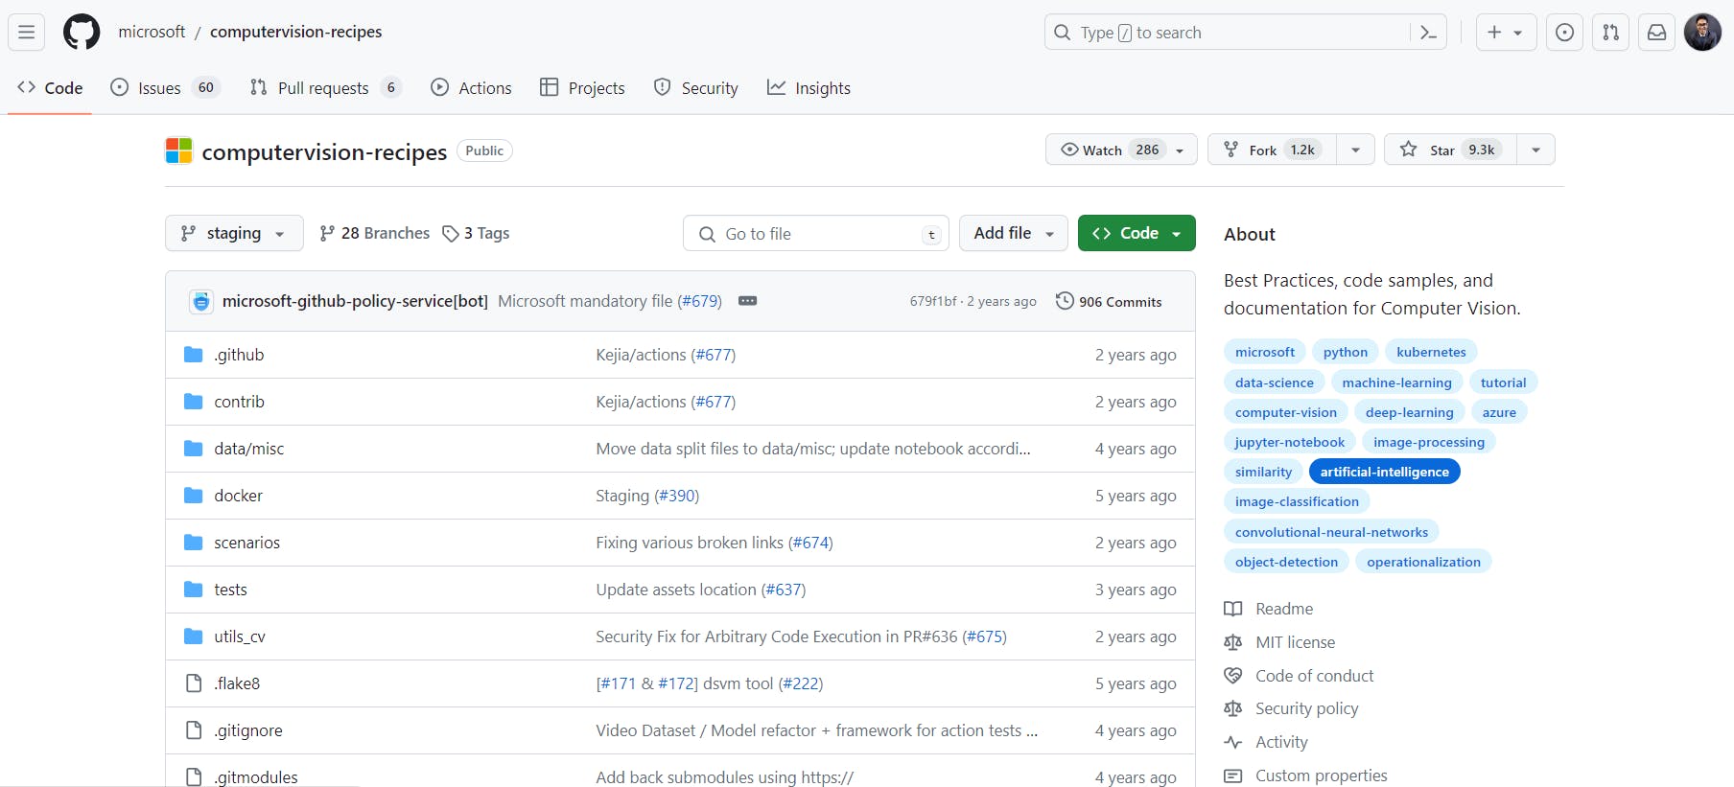Expand the Add file dropdown
This screenshot has width=1734, height=787.
1014,233
